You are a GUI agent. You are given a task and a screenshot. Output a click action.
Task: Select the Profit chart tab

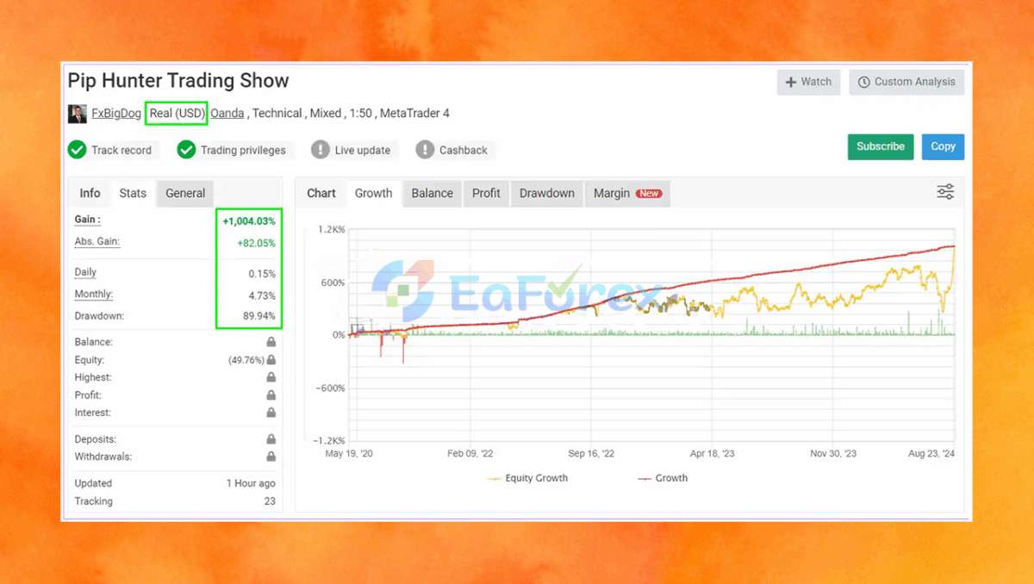pyautogui.click(x=486, y=193)
